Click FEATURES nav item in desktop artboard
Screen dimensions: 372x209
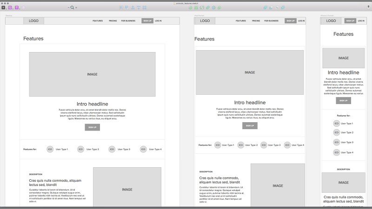point(98,21)
